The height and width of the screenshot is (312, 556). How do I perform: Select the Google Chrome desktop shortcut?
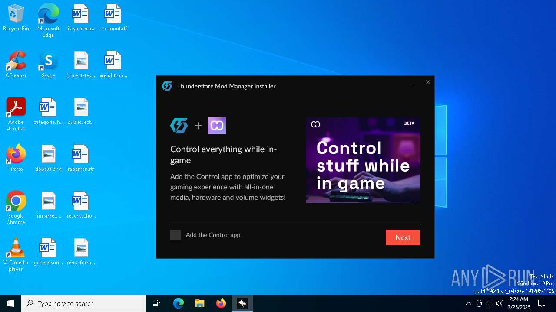coord(16,208)
